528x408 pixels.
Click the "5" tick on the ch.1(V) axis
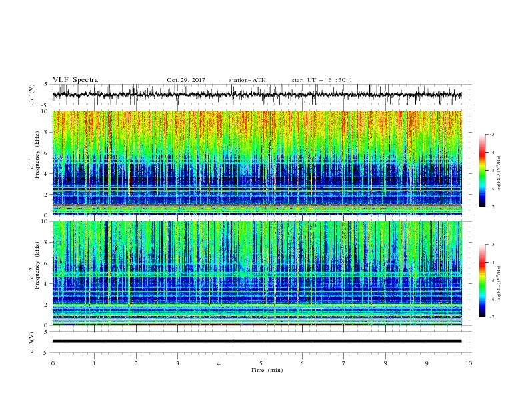pyautogui.click(x=47, y=84)
